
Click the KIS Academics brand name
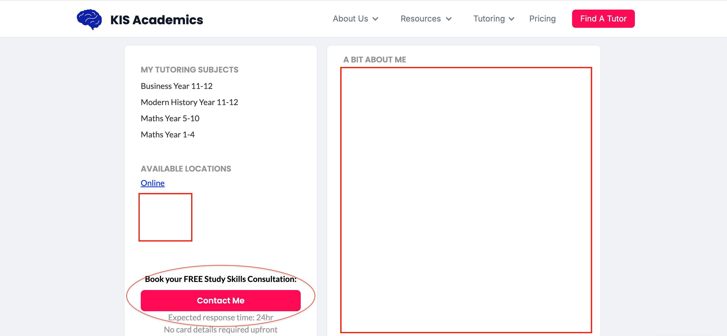click(x=157, y=20)
